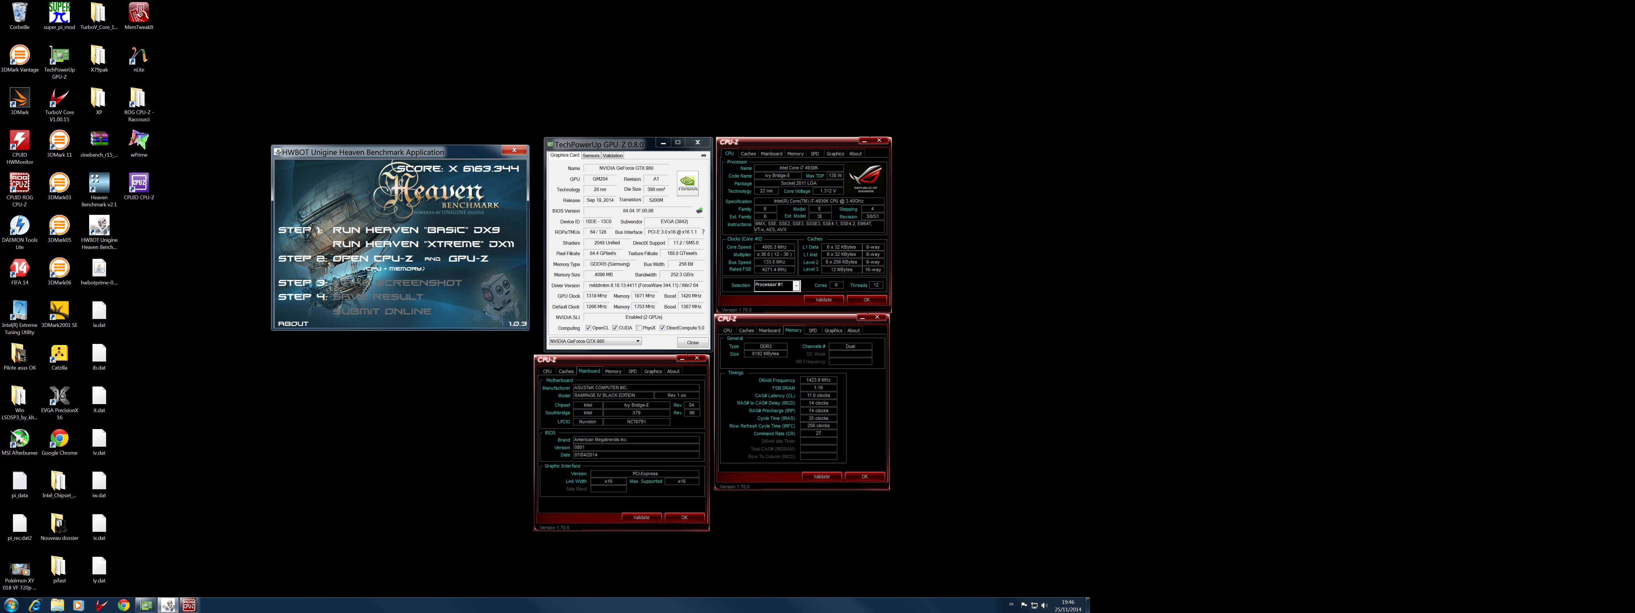Screen dimensions: 1635x613
Task: Switch to Validation tab in GPU-Z
Action: [x=613, y=156]
